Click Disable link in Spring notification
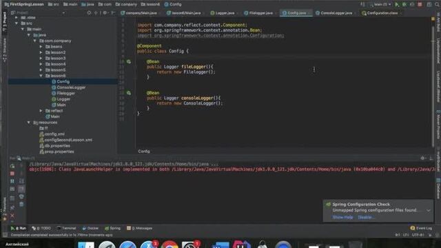Screen dimensions: 441x248 (x=366, y=218)
